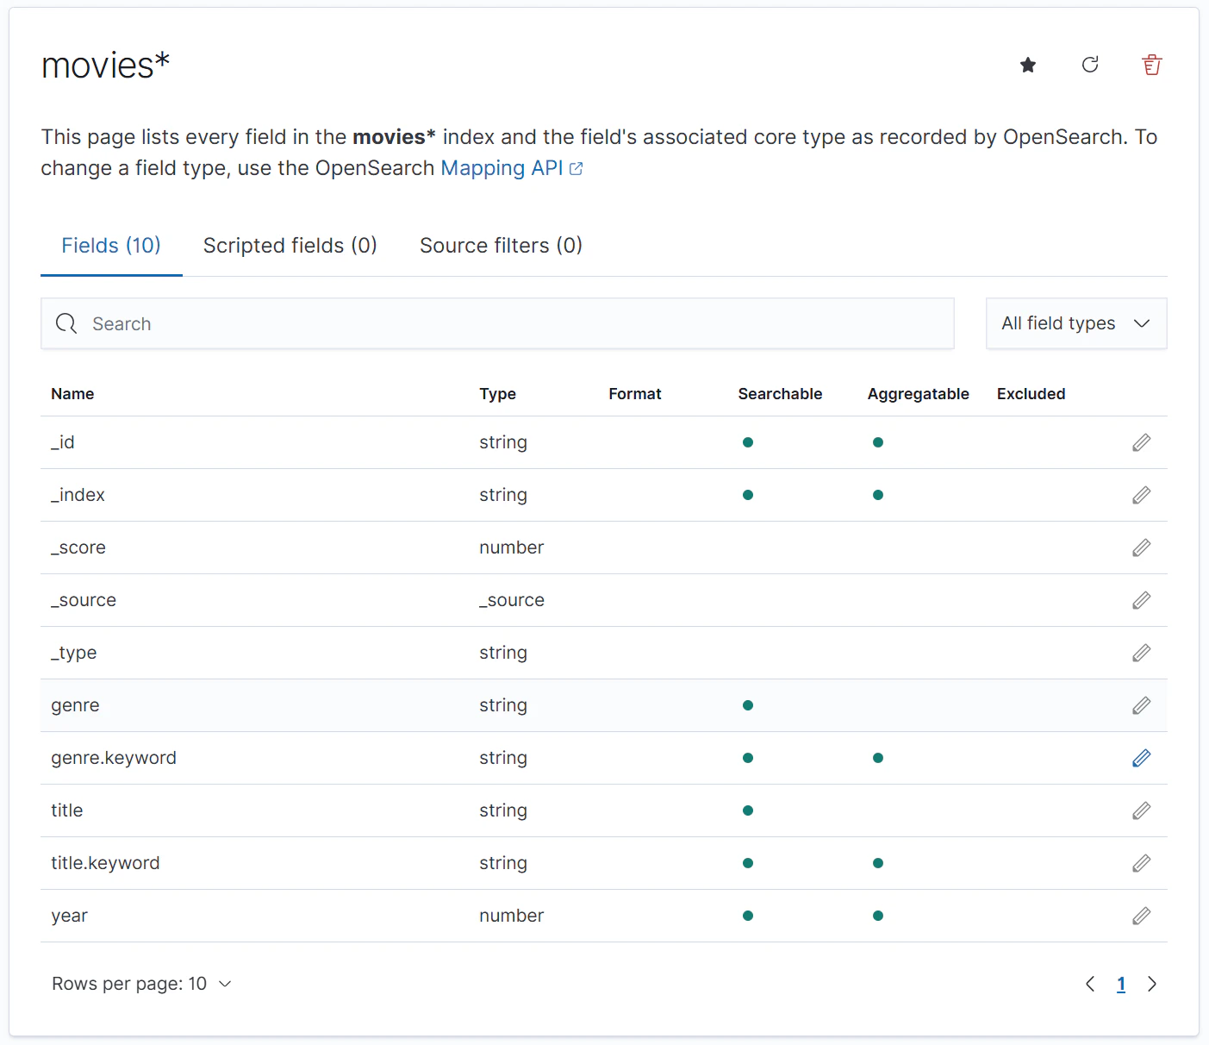Delete the index pattern trash icon

pyautogui.click(x=1152, y=65)
